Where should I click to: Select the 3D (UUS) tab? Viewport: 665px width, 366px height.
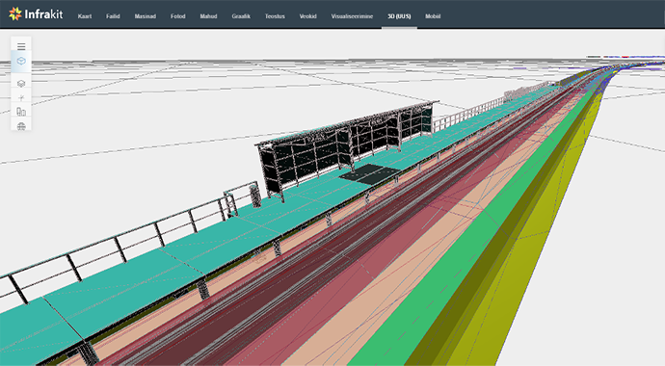click(399, 16)
